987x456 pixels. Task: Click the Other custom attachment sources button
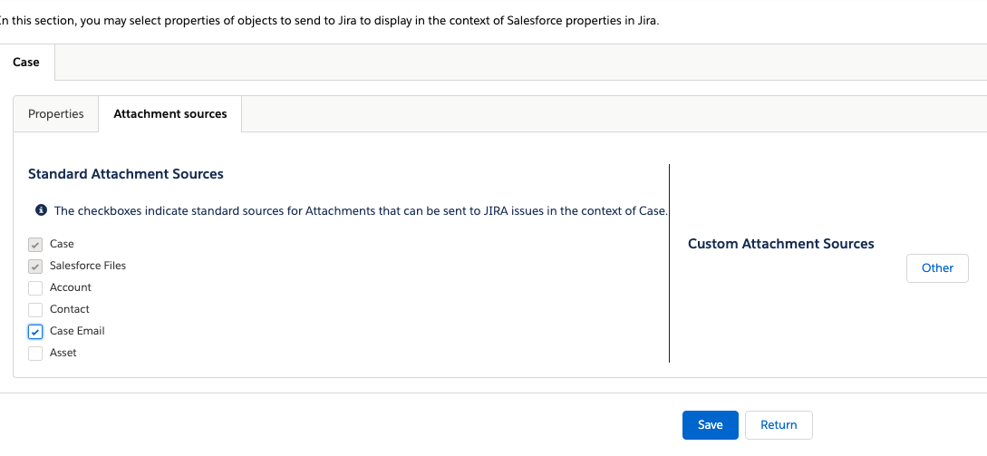point(937,267)
